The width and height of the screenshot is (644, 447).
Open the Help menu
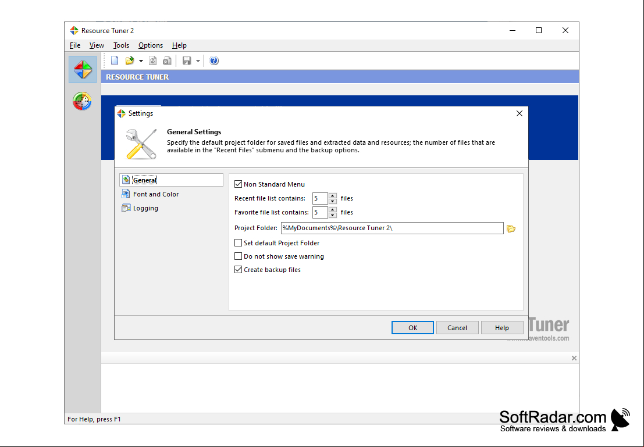click(179, 45)
